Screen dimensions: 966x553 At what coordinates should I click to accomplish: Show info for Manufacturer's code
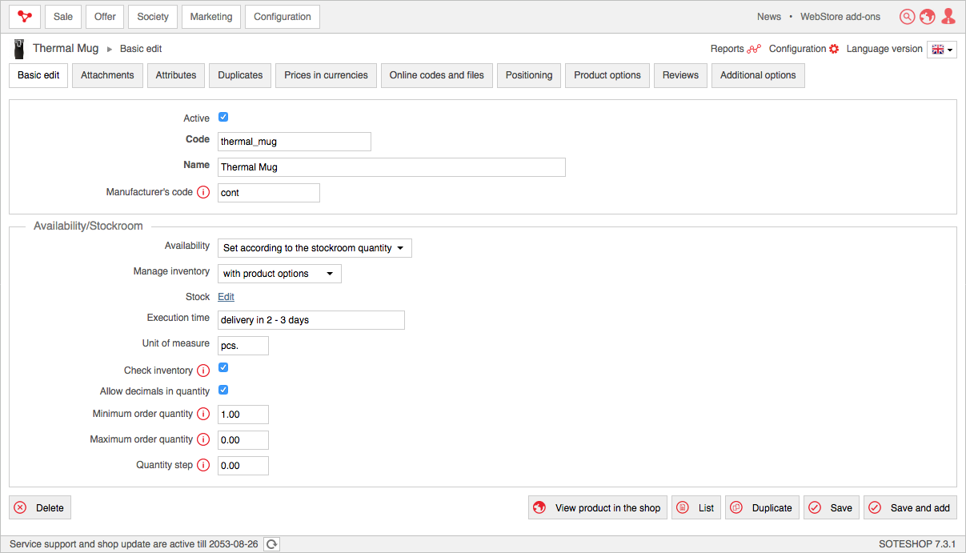pos(203,192)
